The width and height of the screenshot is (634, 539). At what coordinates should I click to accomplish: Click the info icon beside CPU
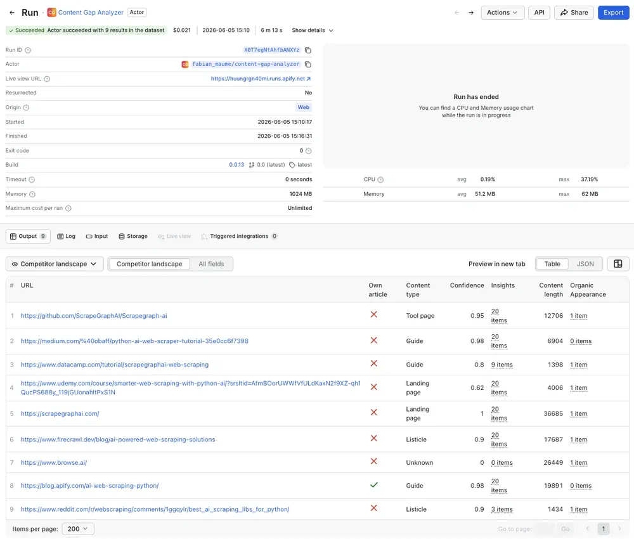click(x=380, y=179)
